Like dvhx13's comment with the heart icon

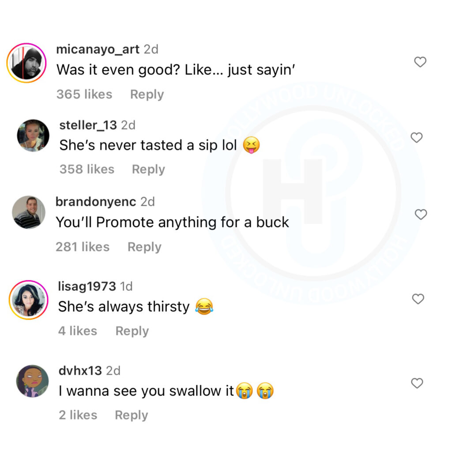[417, 383]
